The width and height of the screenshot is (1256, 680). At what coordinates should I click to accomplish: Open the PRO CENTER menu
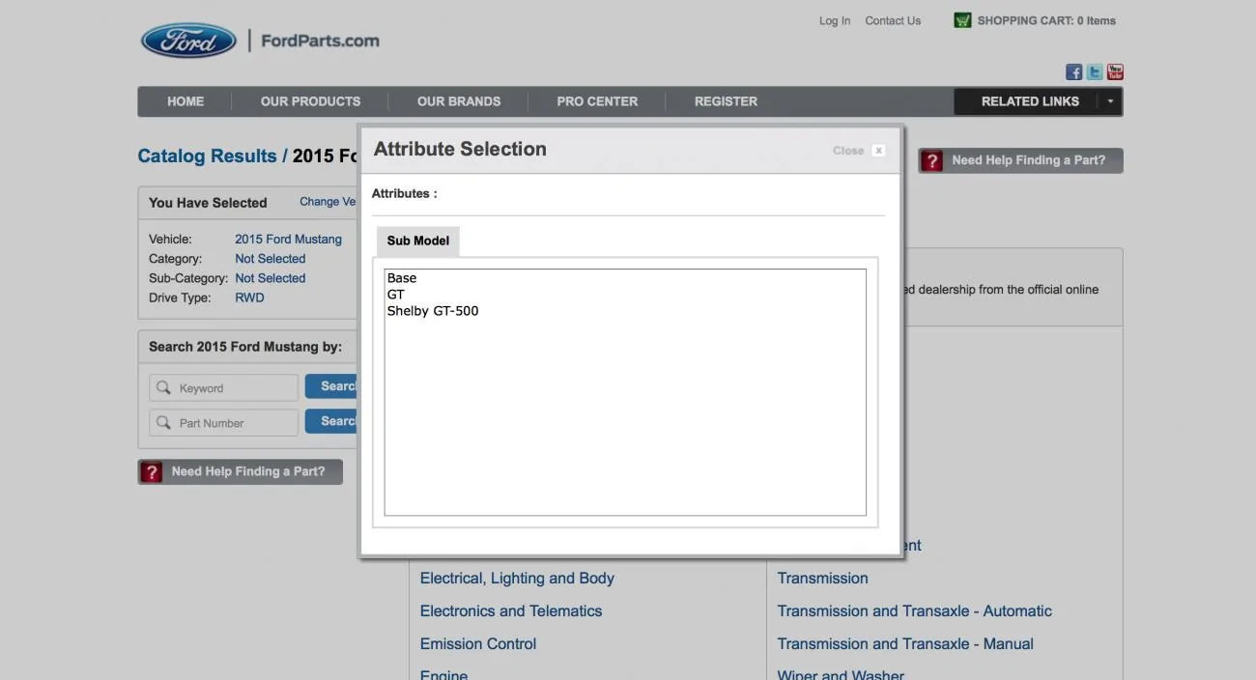(x=597, y=101)
